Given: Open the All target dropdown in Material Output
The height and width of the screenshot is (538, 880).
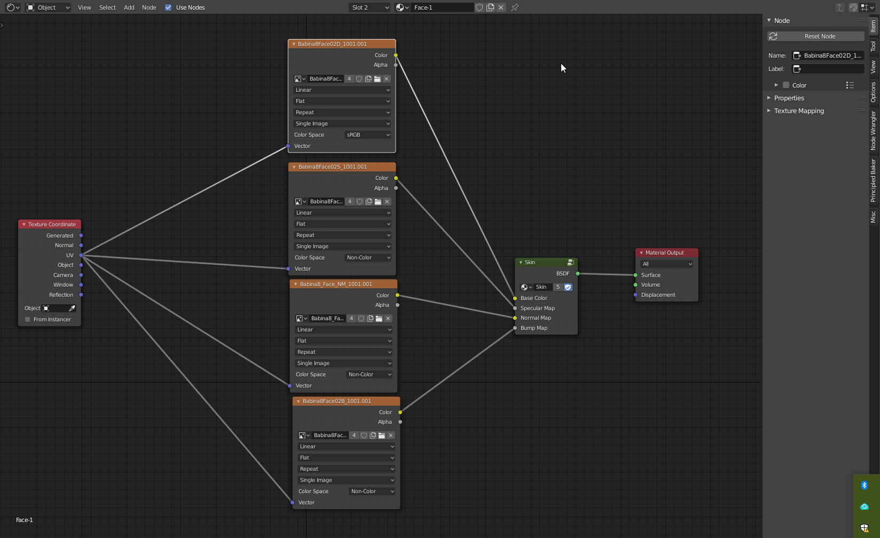Looking at the screenshot, I should (x=667, y=264).
